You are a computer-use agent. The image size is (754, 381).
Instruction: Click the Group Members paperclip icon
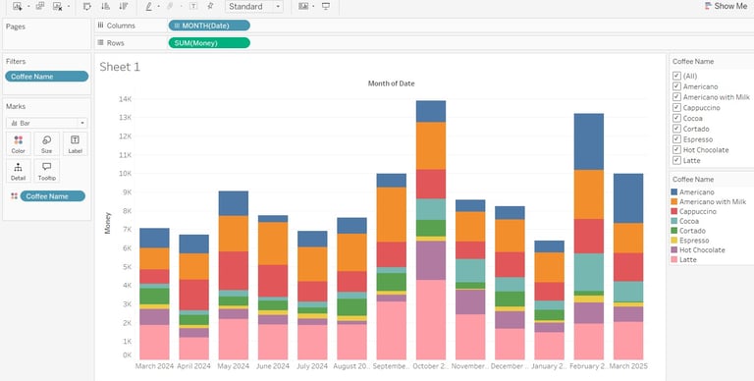point(170,6)
